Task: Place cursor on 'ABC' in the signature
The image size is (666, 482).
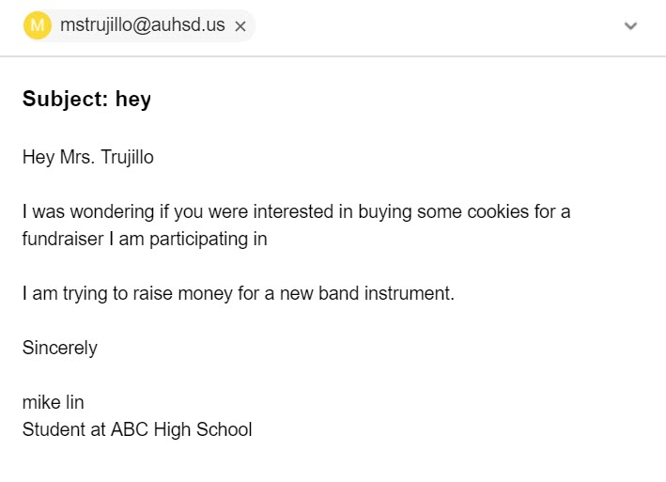Action: pyautogui.click(x=128, y=429)
